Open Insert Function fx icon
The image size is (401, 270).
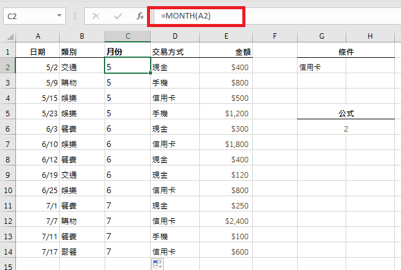pos(140,16)
